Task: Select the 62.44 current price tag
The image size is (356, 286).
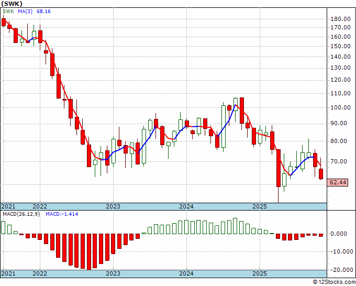Action: click(x=338, y=182)
